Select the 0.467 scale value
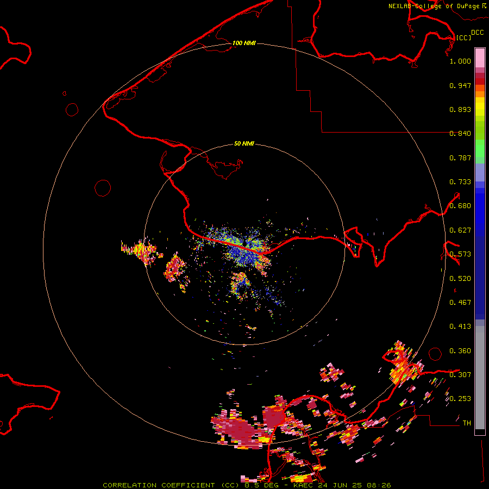Viewport: 489px width, 489px height. 460,303
